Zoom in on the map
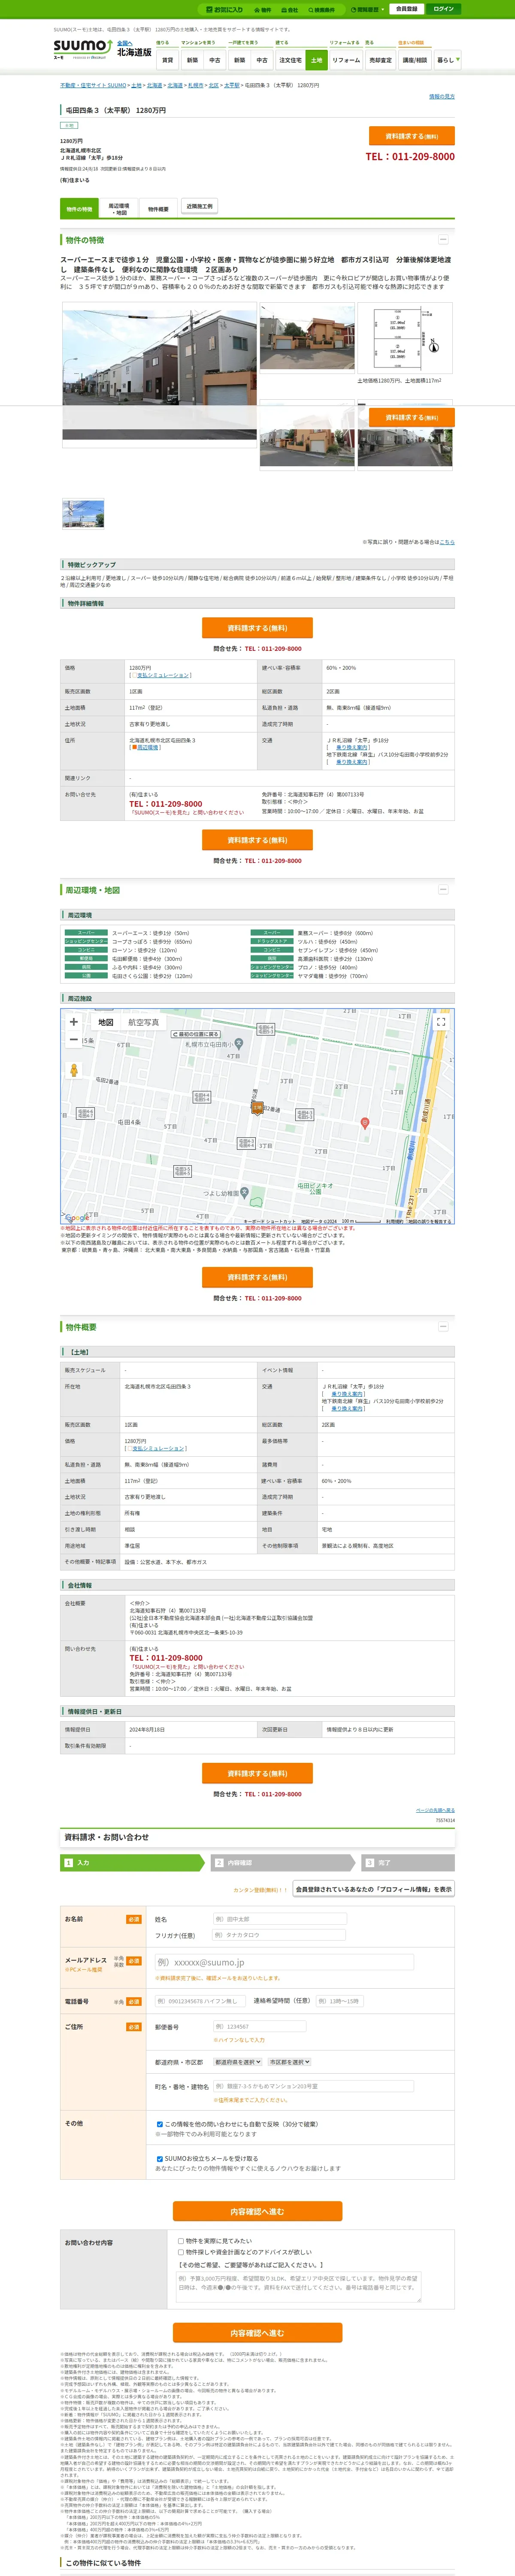515x2576 pixels. click(73, 1022)
